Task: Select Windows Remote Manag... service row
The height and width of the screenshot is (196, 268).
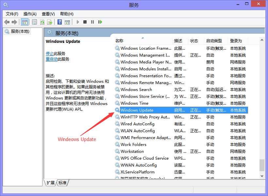Action: (181, 82)
